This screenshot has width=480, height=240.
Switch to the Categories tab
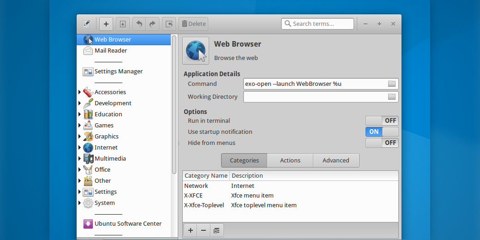[244, 161]
